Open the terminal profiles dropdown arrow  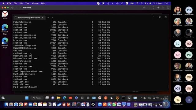[x=52, y=17]
